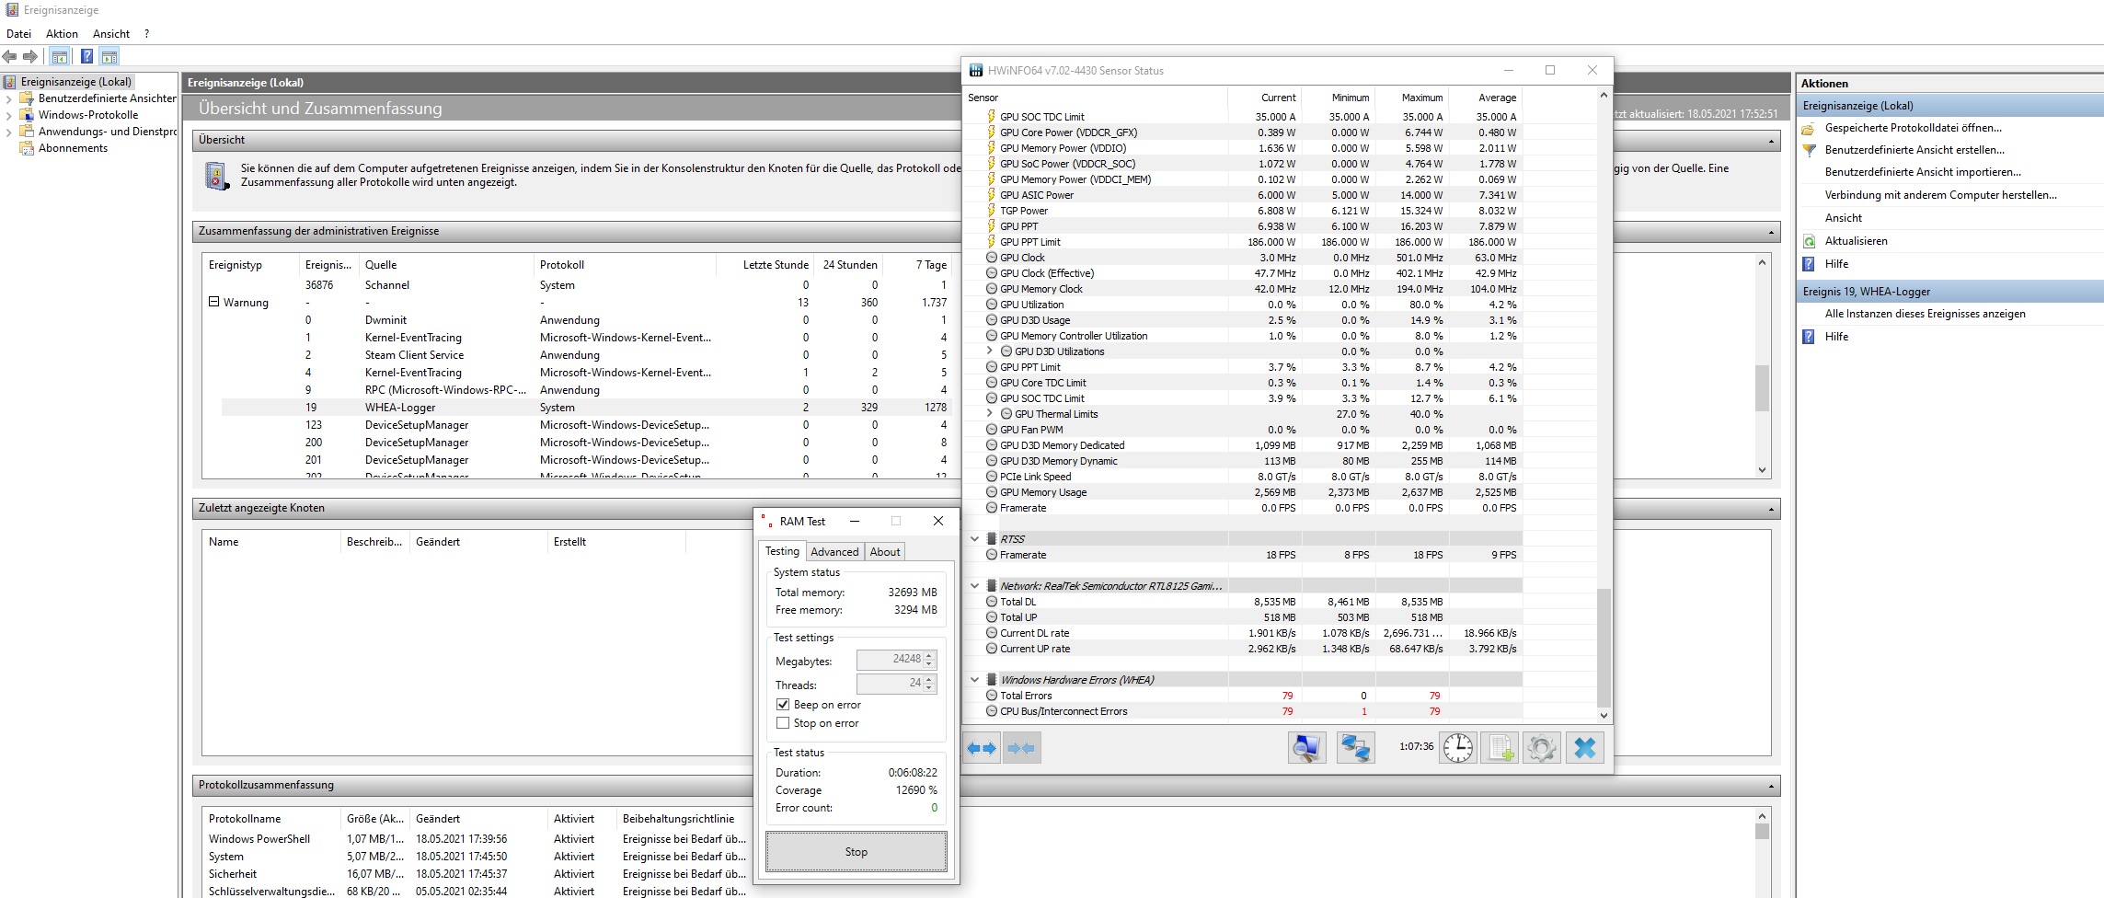Click the HWiNFO64 title bar icon
Image resolution: width=2104 pixels, height=898 pixels.
[976, 71]
